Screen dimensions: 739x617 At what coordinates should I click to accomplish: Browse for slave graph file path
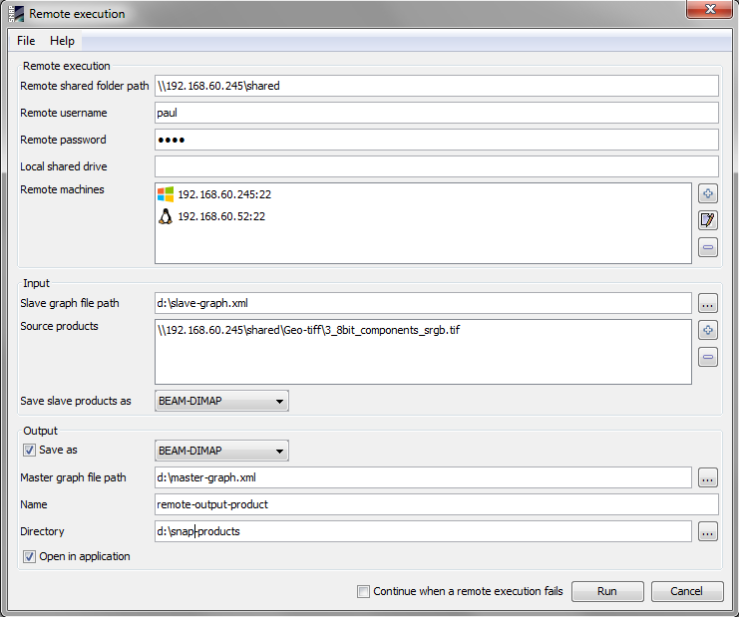click(708, 303)
